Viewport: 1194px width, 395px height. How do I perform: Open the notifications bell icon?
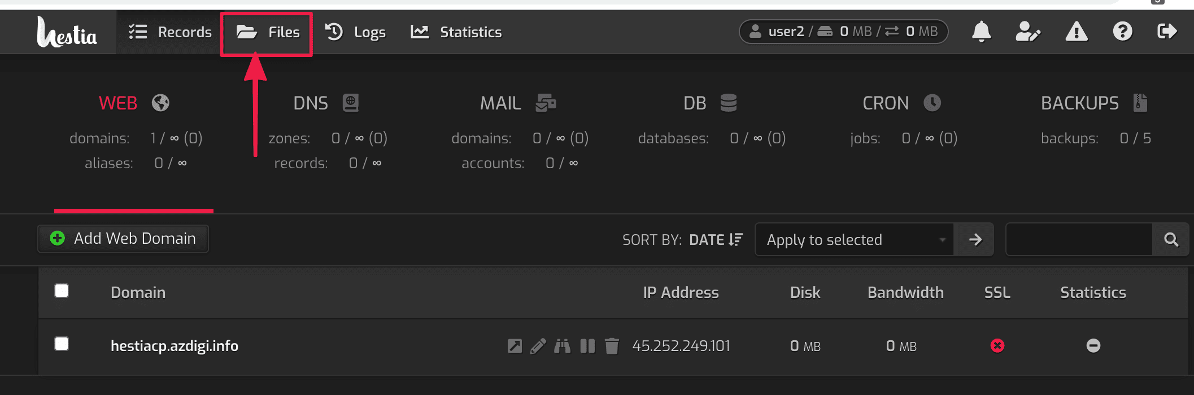(x=982, y=32)
